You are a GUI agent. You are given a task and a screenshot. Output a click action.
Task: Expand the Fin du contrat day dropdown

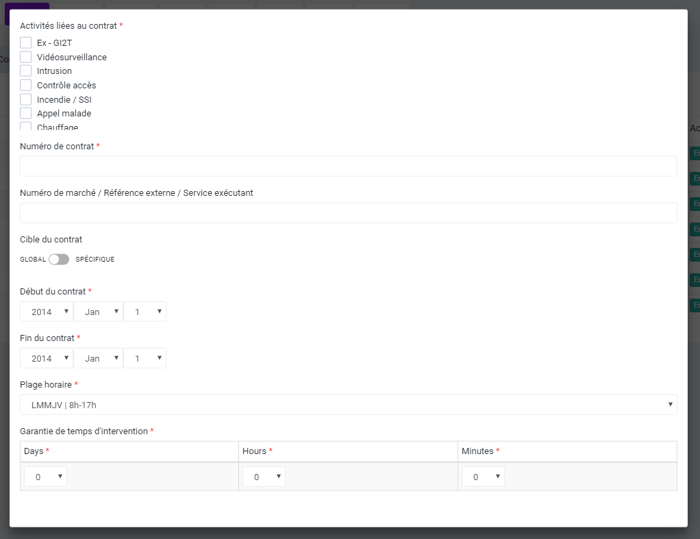click(145, 358)
